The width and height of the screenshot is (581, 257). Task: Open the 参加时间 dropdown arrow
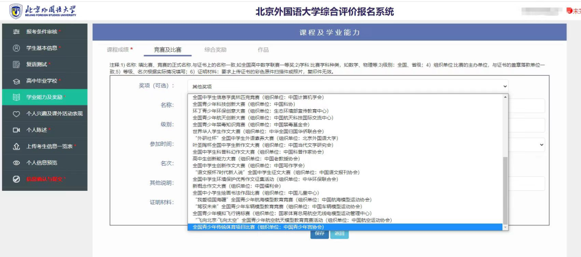(x=541, y=145)
